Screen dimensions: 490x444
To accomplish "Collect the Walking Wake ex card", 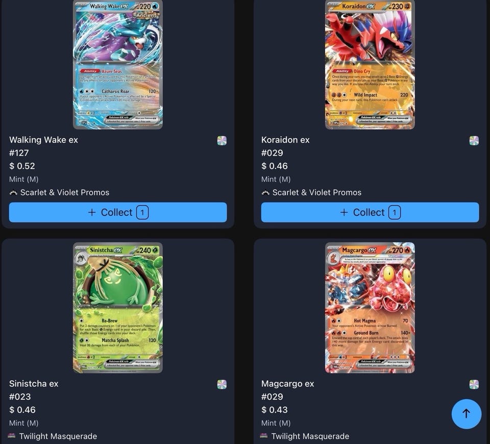I will point(118,212).
